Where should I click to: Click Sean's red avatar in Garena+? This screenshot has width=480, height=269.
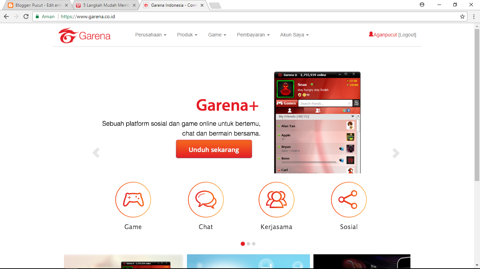(x=285, y=89)
